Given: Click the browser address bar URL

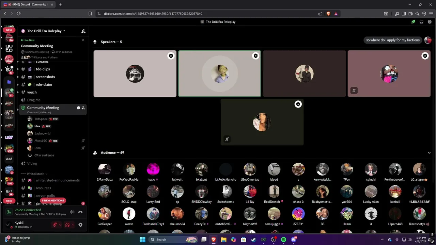Looking at the screenshot, I should 153,14.
